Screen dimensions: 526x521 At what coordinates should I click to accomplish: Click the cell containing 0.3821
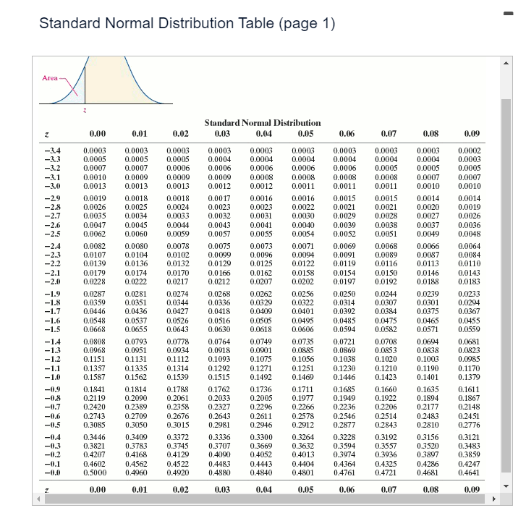[x=94, y=446]
